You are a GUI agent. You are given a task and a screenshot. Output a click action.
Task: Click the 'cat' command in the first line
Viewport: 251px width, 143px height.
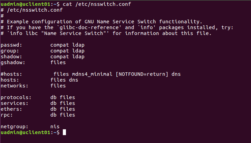click(67, 4)
